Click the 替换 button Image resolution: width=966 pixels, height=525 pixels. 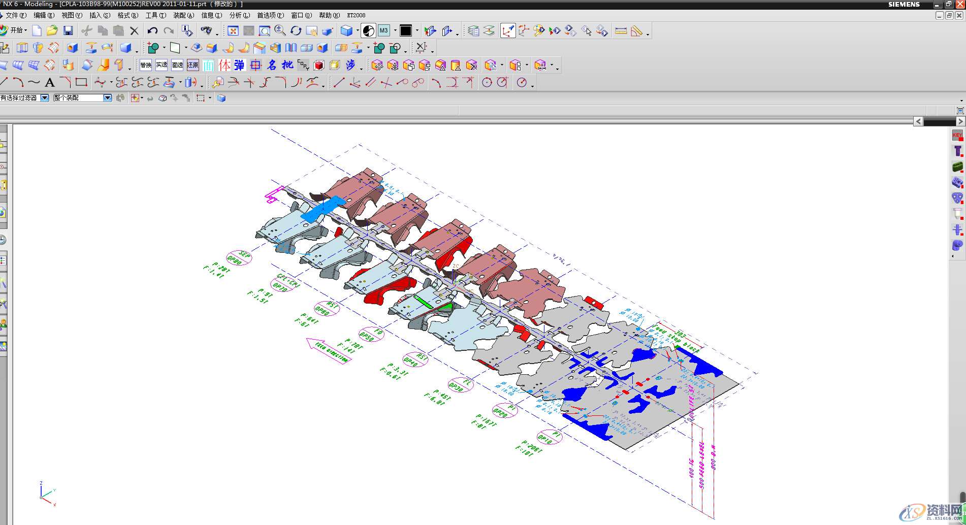[x=146, y=65]
